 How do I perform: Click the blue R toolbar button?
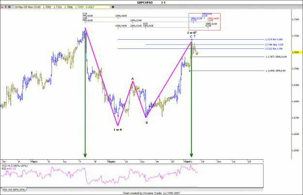click(x=9, y=7)
